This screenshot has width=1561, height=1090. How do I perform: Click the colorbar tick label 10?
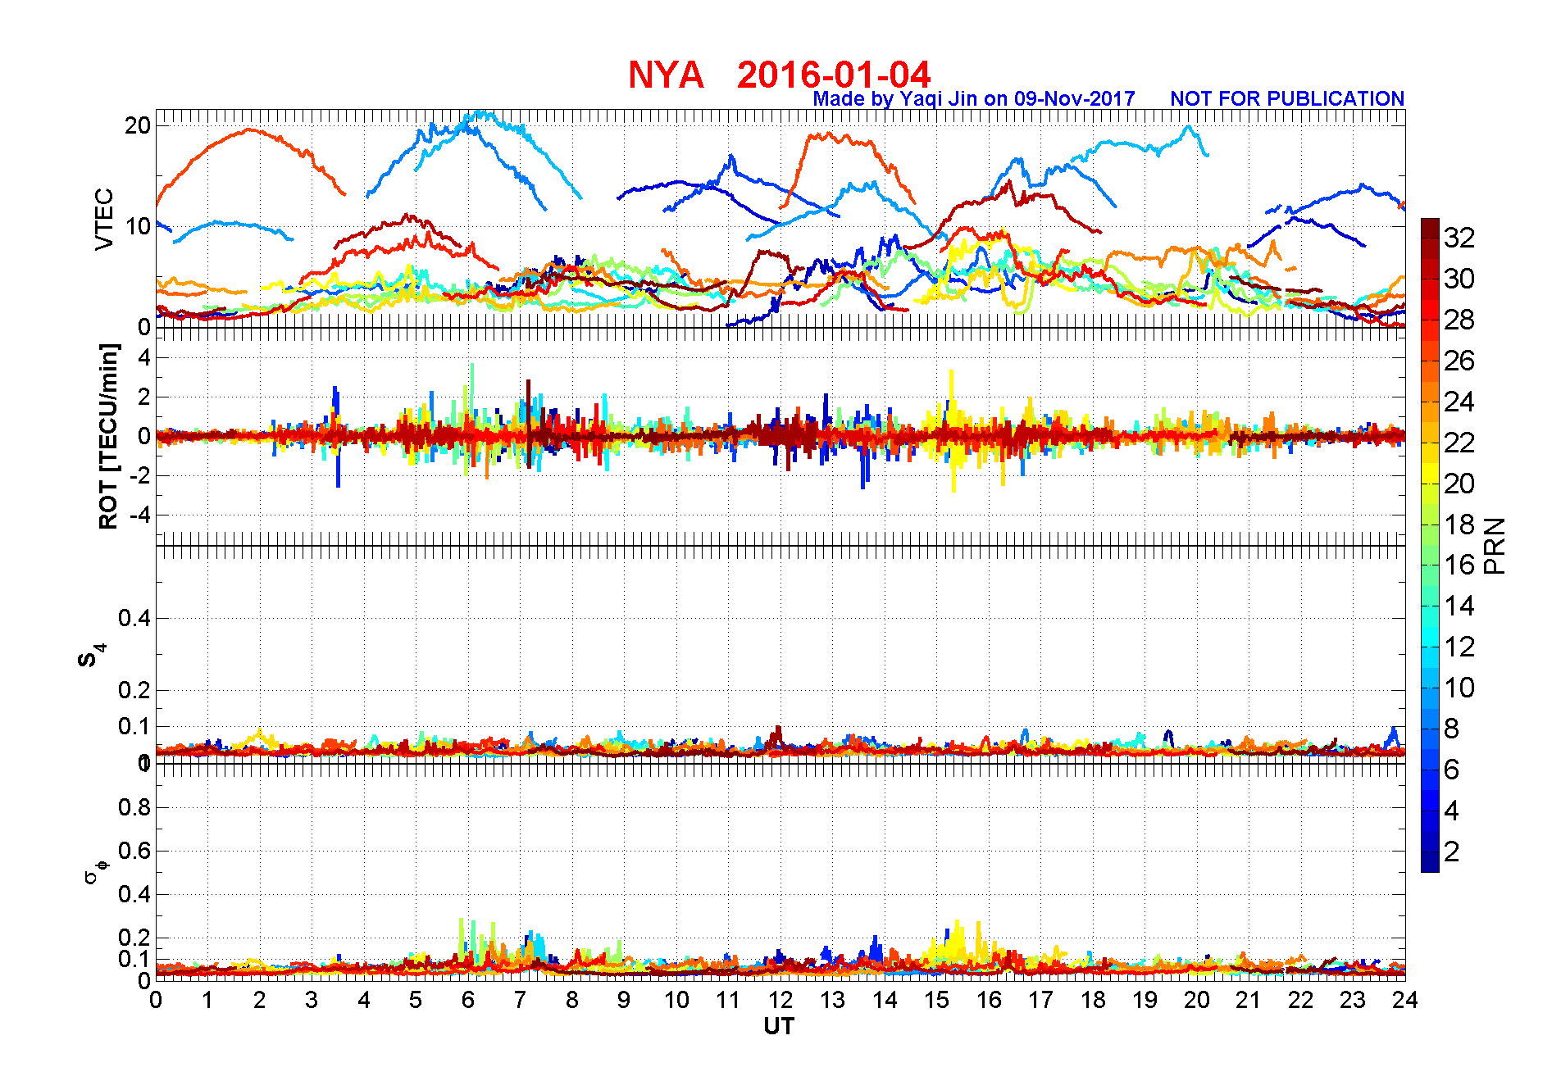pos(1459,688)
